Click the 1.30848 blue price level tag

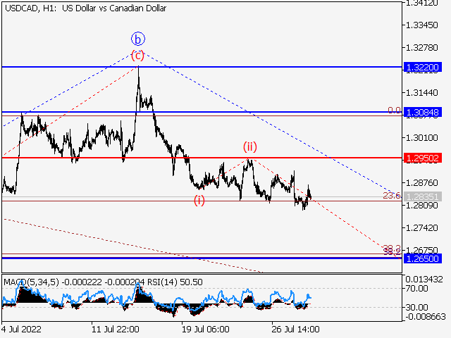click(422, 112)
